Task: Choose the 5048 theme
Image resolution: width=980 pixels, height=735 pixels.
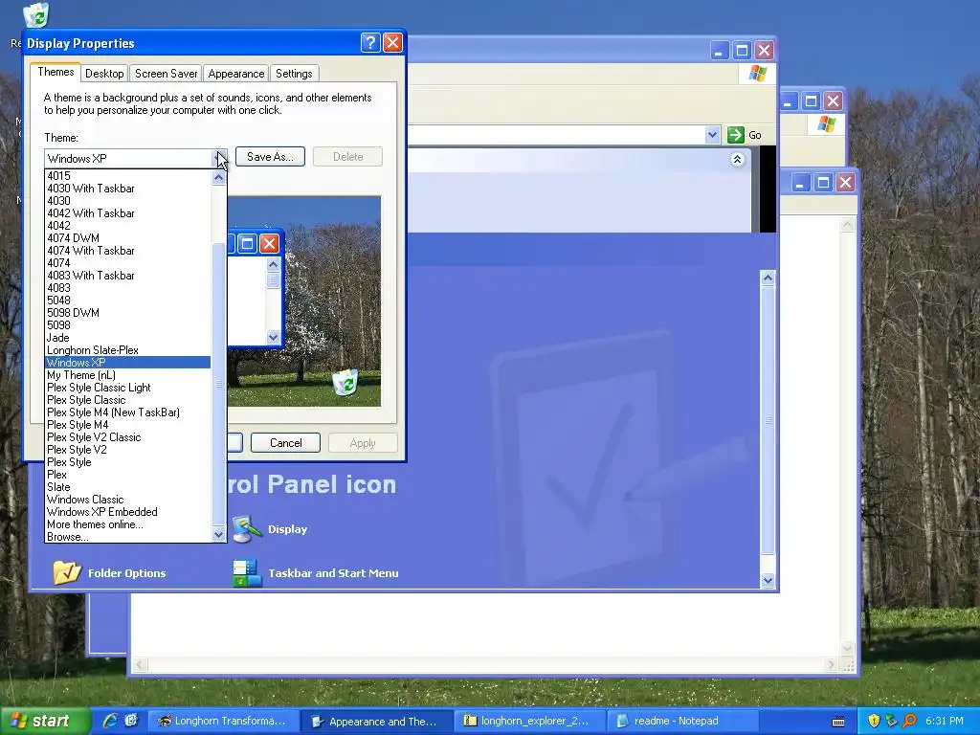Action: [x=128, y=300]
